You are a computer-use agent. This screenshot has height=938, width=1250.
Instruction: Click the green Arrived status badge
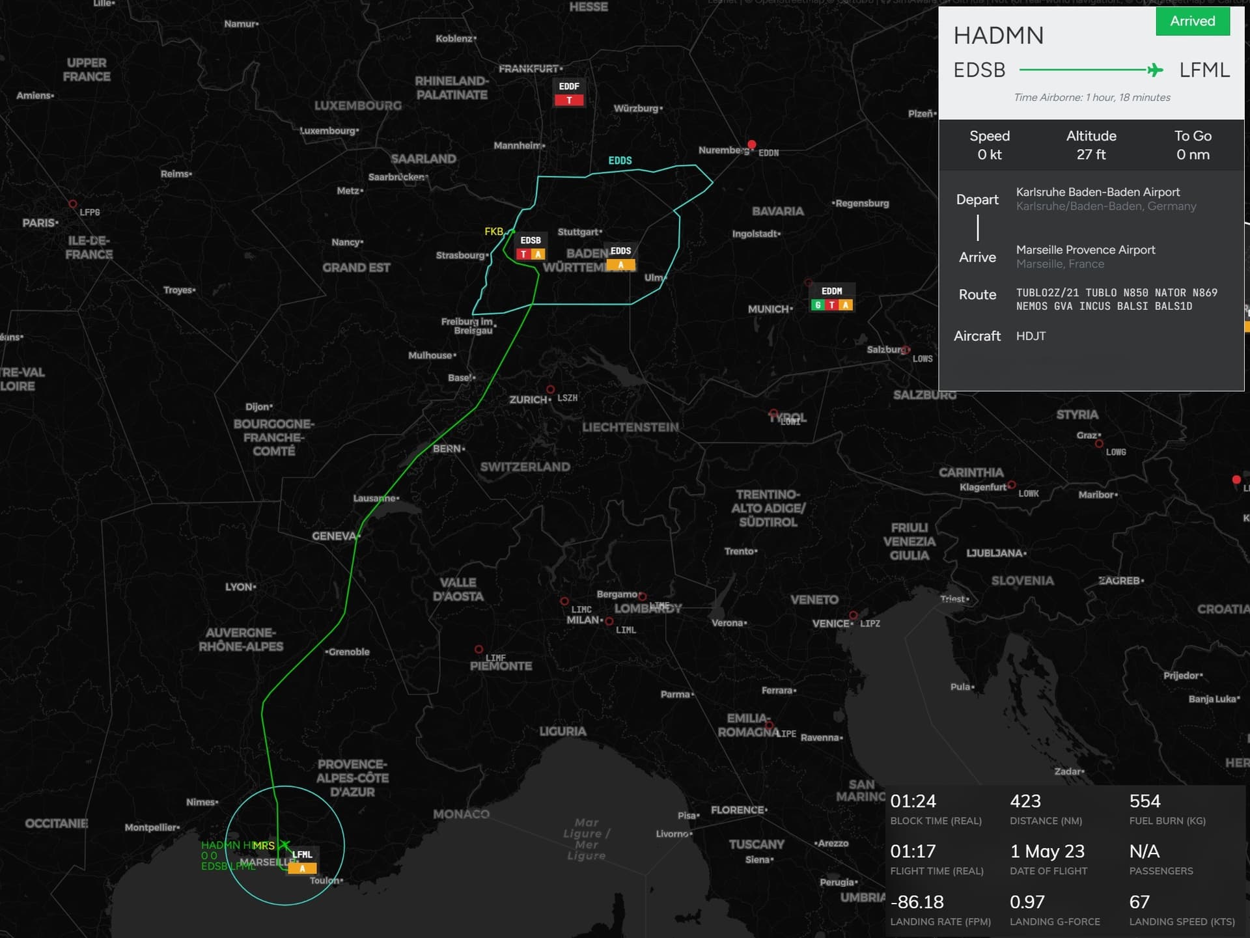tap(1192, 21)
